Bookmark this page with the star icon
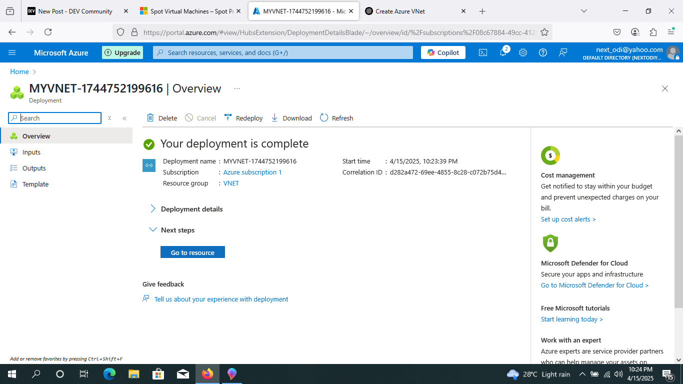683x384 pixels. point(544,32)
